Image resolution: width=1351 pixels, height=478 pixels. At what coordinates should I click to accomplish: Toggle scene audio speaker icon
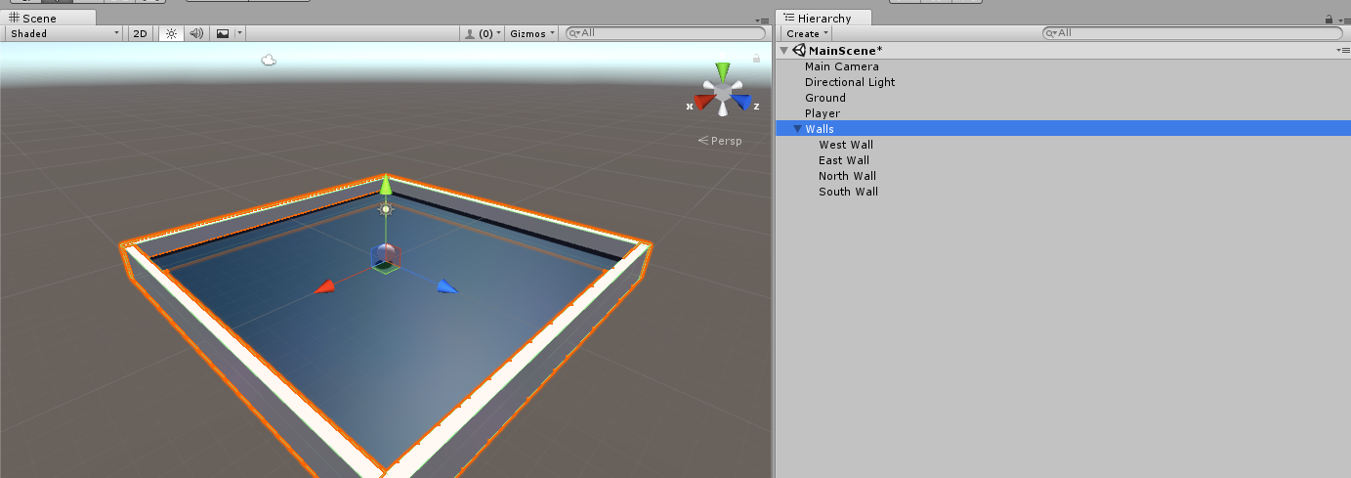[x=196, y=33]
